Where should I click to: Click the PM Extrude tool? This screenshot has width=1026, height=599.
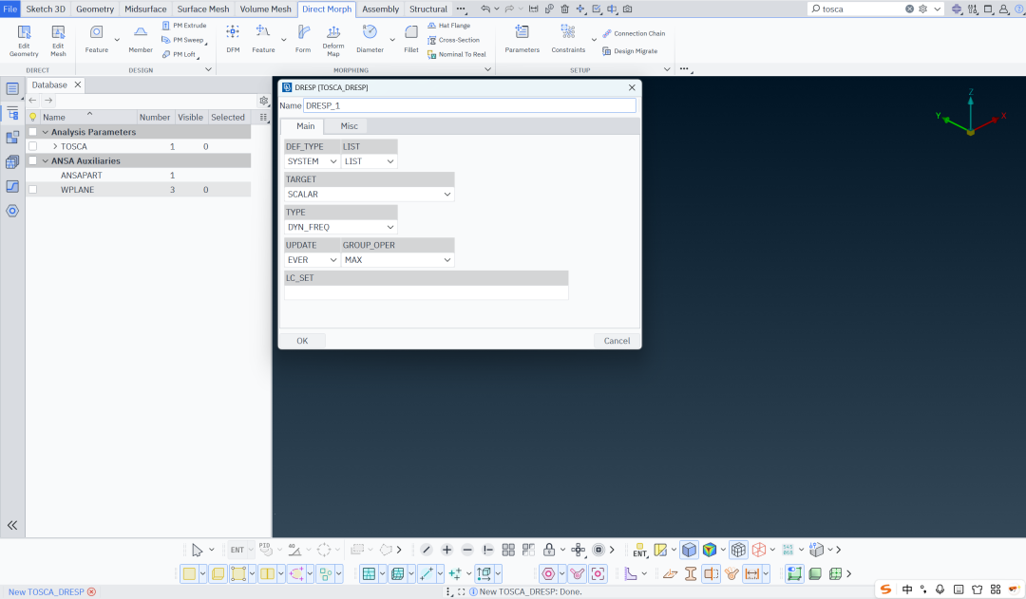coord(184,26)
